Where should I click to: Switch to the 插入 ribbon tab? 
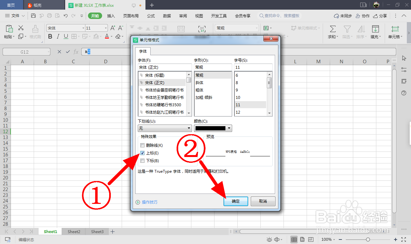(111, 15)
